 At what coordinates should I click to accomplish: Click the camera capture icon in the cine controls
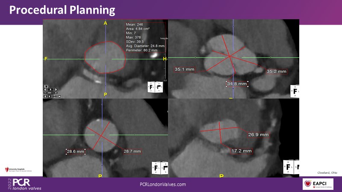coord(46,86)
